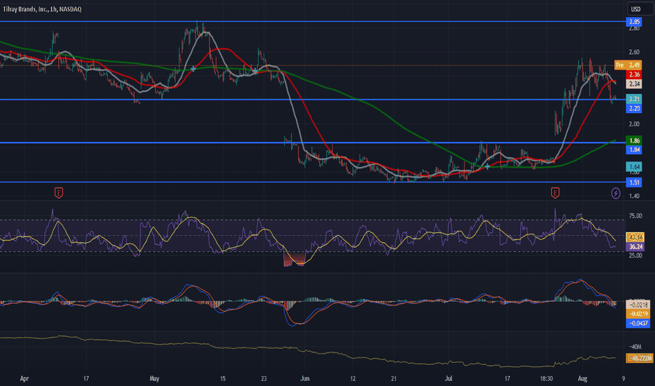Click the 2.00 price scale value

click(634, 124)
